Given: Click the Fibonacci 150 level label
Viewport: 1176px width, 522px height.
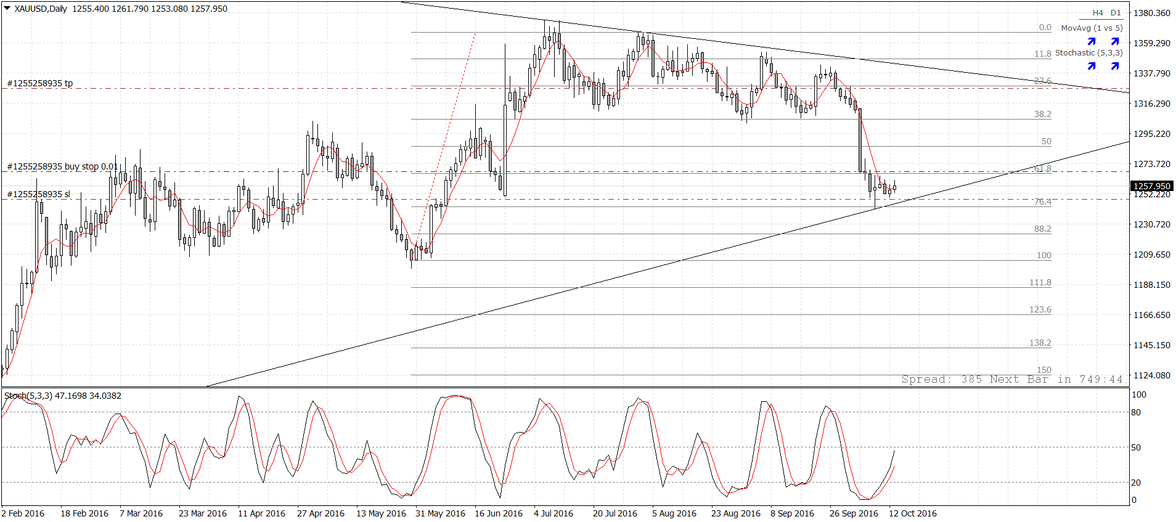Looking at the screenshot, I should click(x=1043, y=370).
